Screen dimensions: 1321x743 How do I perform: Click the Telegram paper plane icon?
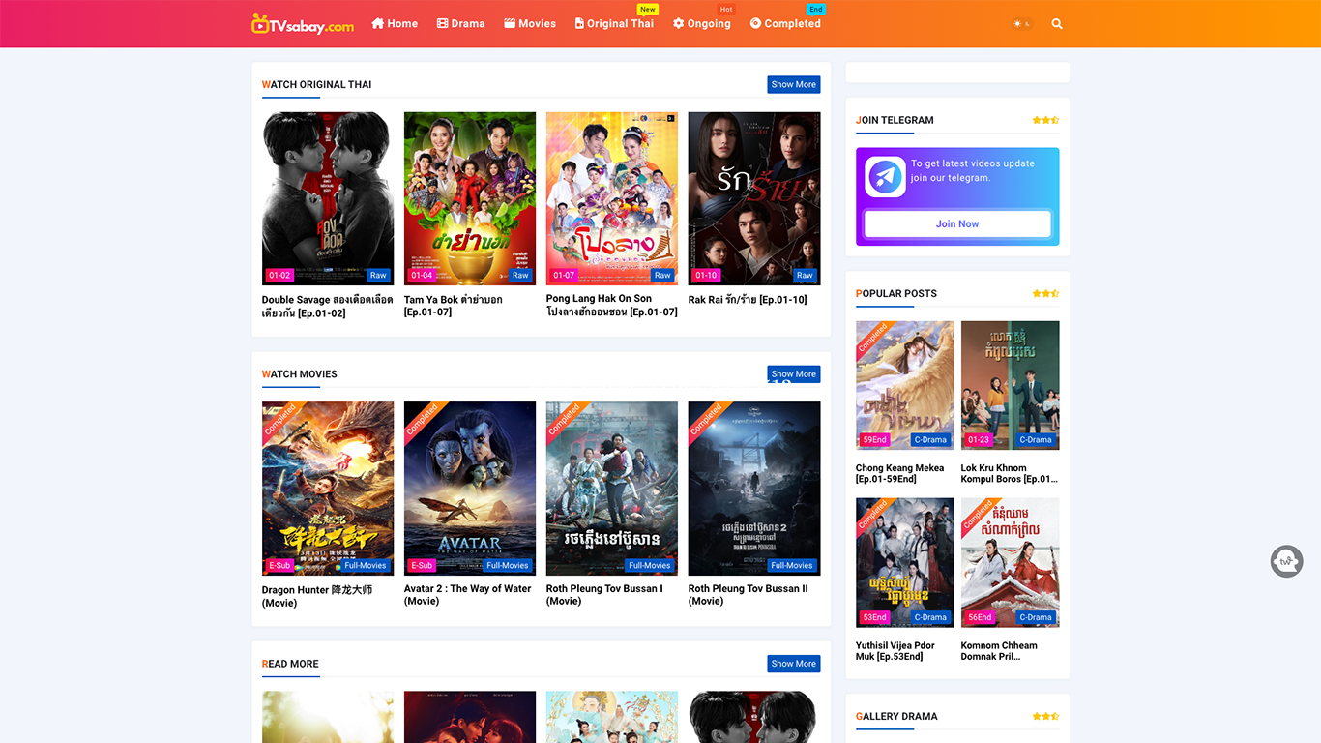coord(885,177)
